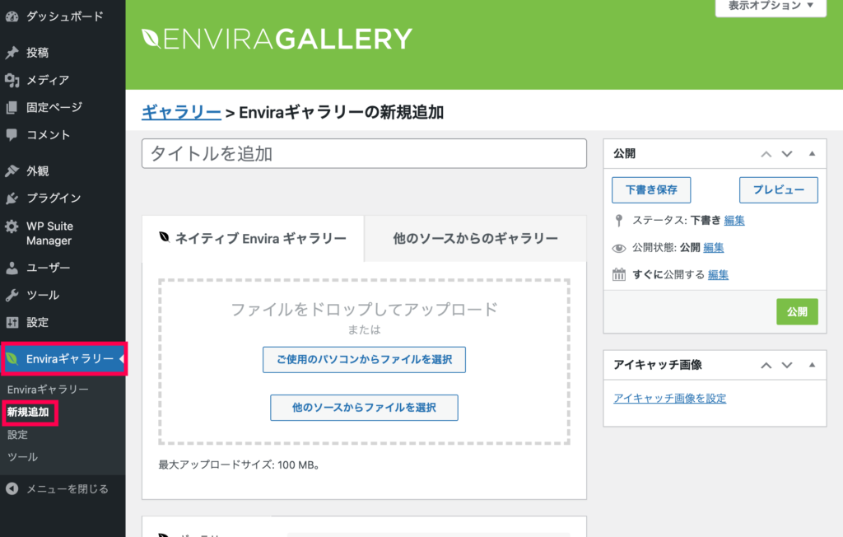Click the 外観 paintbrush icon
This screenshot has height=537, width=843.
click(x=12, y=170)
